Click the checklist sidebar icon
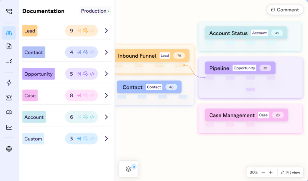This screenshot has height=181, width=308. [x=9, y=61]
